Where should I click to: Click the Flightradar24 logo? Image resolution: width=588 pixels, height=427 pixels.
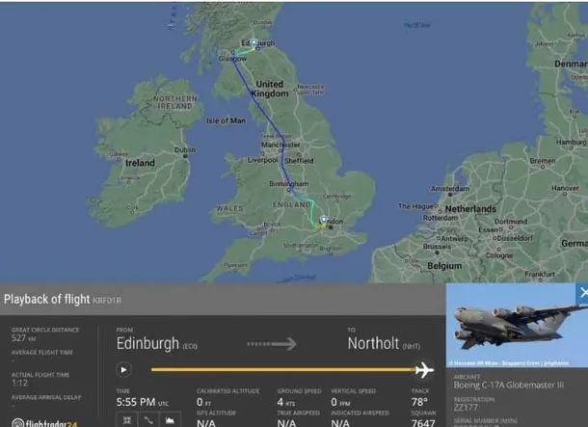pos(44,423)
